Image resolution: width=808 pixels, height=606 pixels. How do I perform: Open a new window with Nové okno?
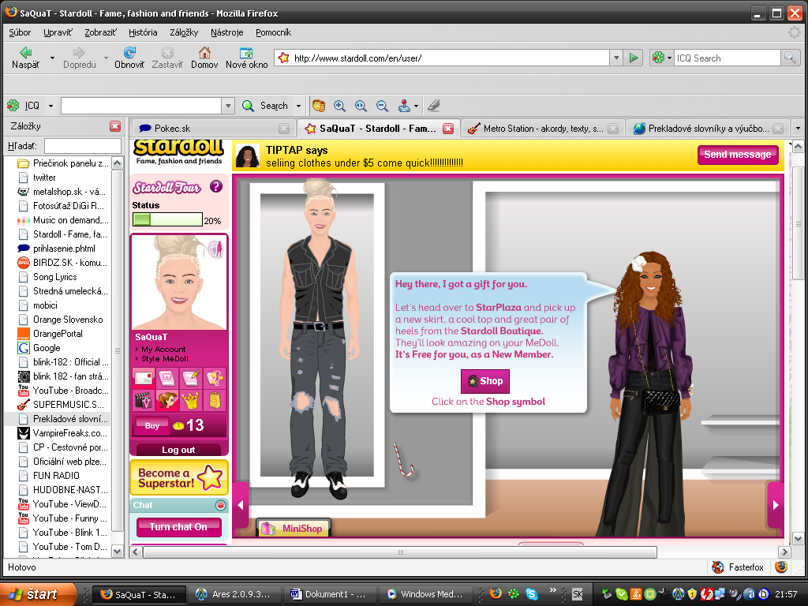[246, 58]
